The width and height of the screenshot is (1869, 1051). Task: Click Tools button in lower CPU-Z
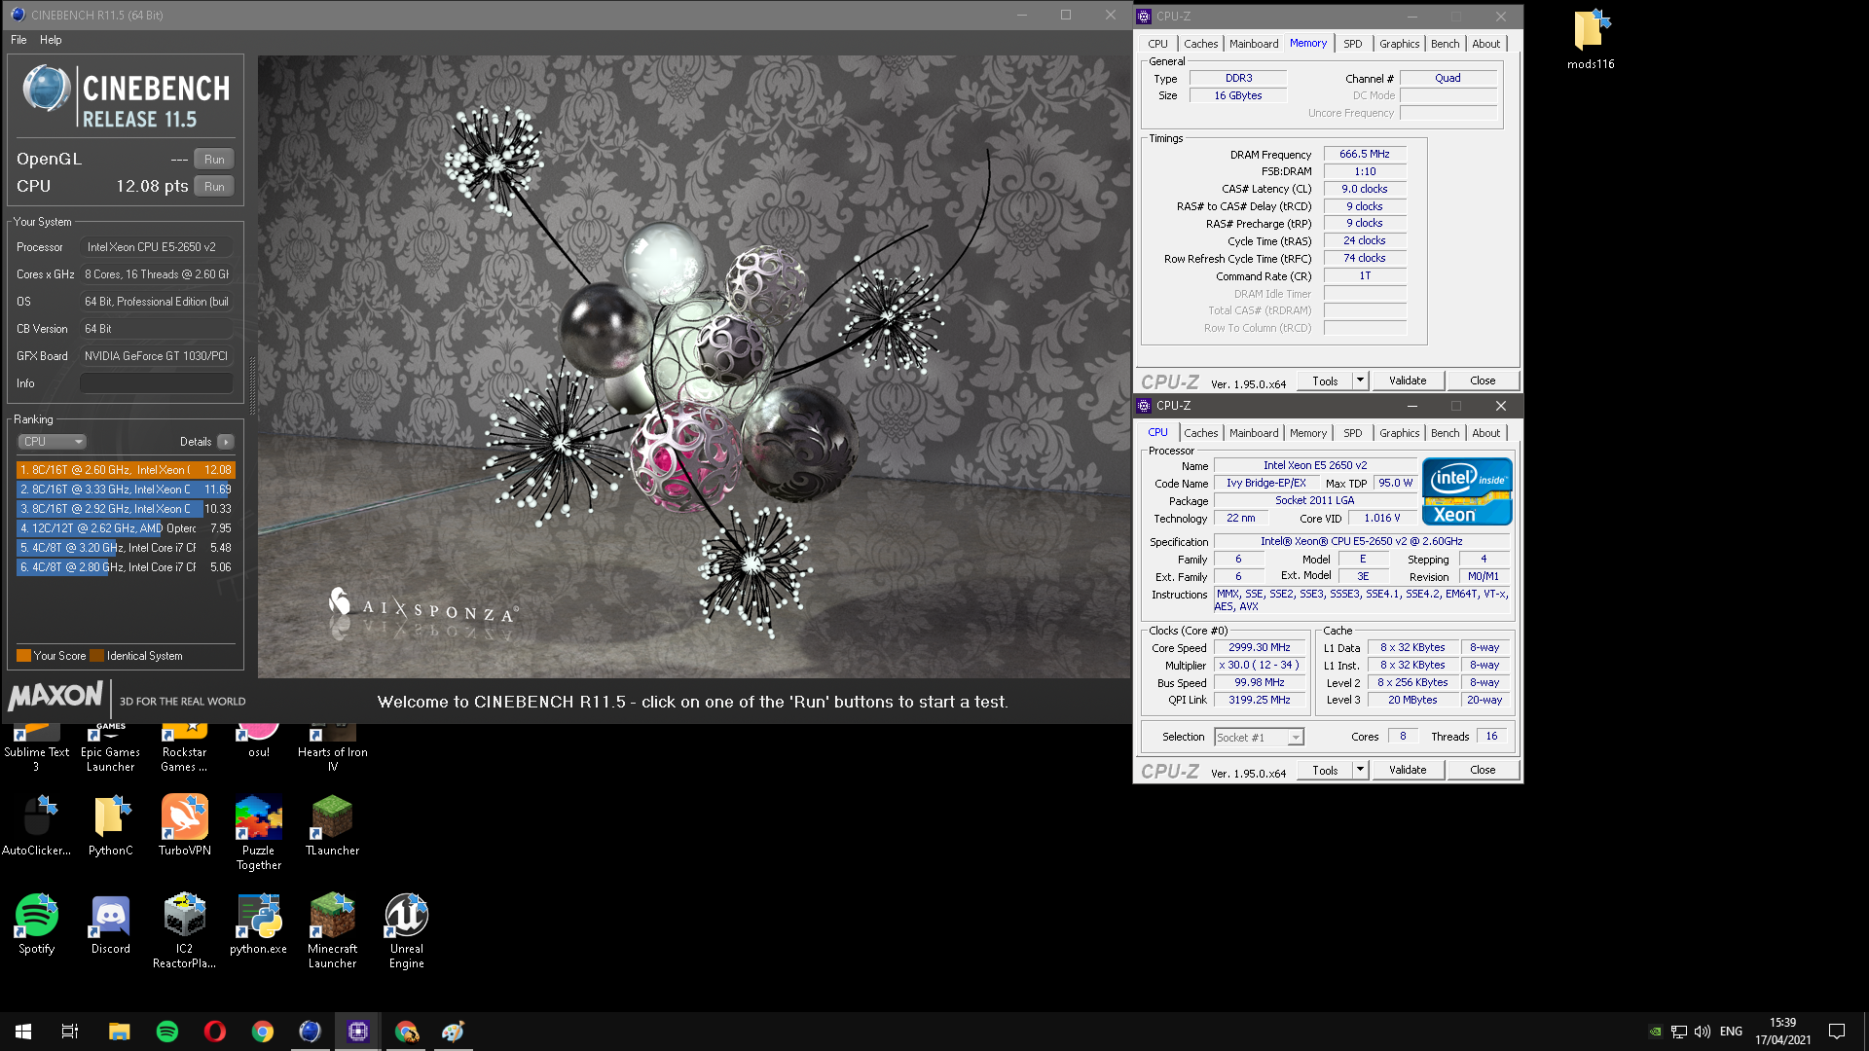1325,771
